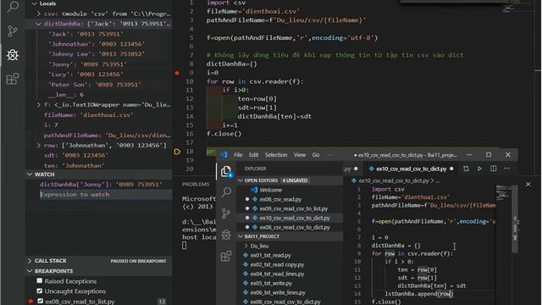Click the breadcrumb ex10_csv_read_csv_to_dict.py
The height and width of the screenshot is (305, 542).
pos(394,180)
